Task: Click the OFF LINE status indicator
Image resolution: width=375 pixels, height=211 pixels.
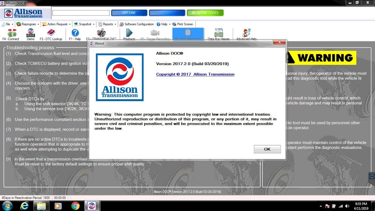Action: pyautogui.click(x=129, y=13)
